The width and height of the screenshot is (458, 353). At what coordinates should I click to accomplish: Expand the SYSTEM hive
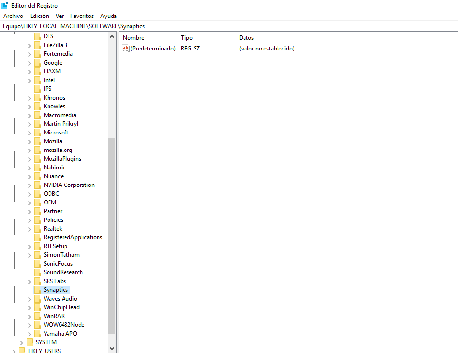point(21,343)
